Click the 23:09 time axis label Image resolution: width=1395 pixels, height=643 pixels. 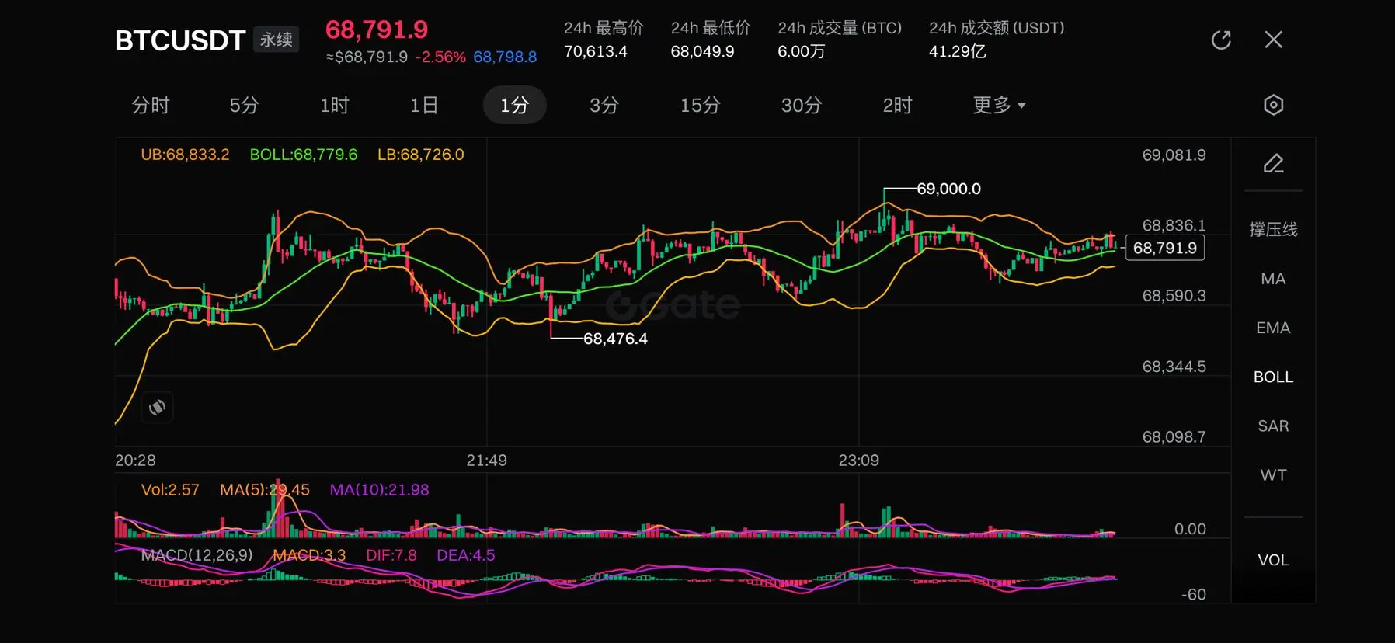pos(858,461)
